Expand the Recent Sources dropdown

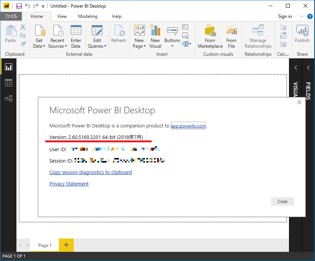(x=66, y=47)
